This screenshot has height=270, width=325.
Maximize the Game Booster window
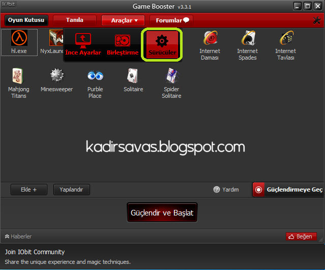[308, 6]
